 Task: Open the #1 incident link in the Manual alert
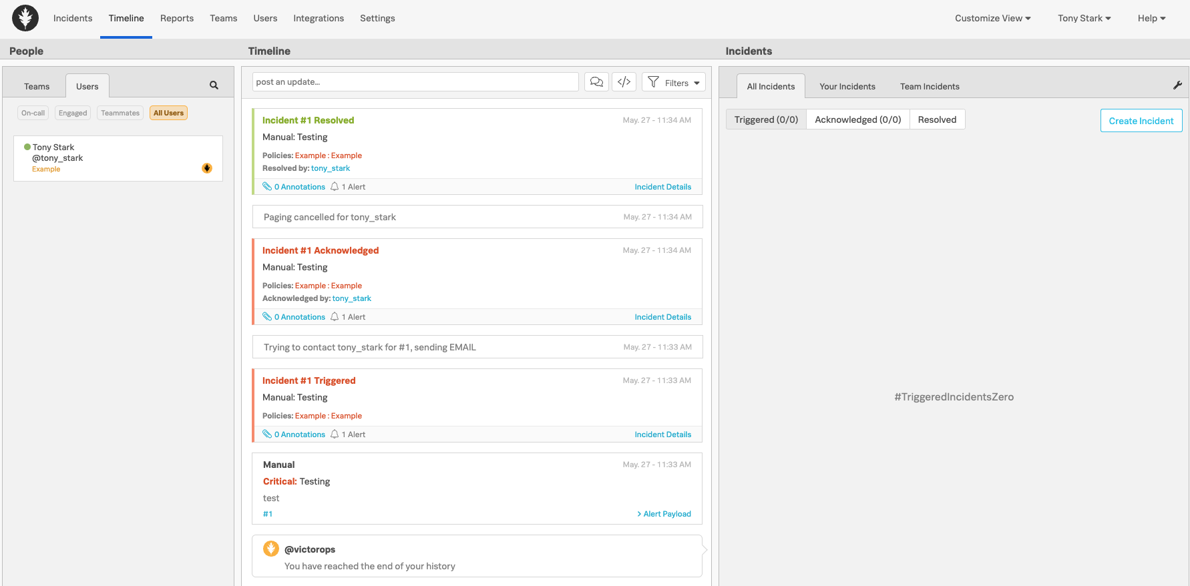[x=268, y=514]
